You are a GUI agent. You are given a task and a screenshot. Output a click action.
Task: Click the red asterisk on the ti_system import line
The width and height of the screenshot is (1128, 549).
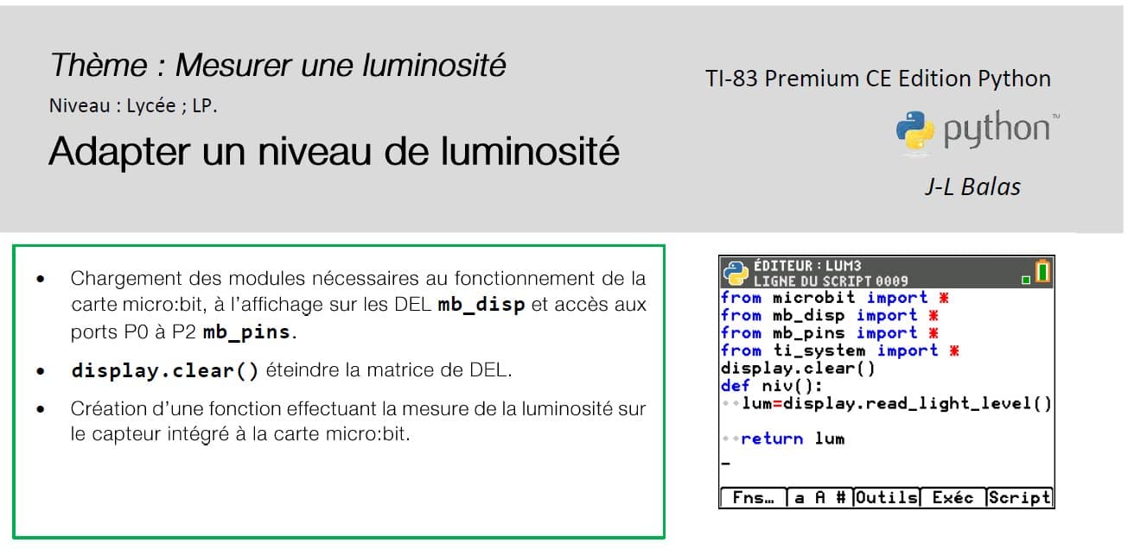954,350
